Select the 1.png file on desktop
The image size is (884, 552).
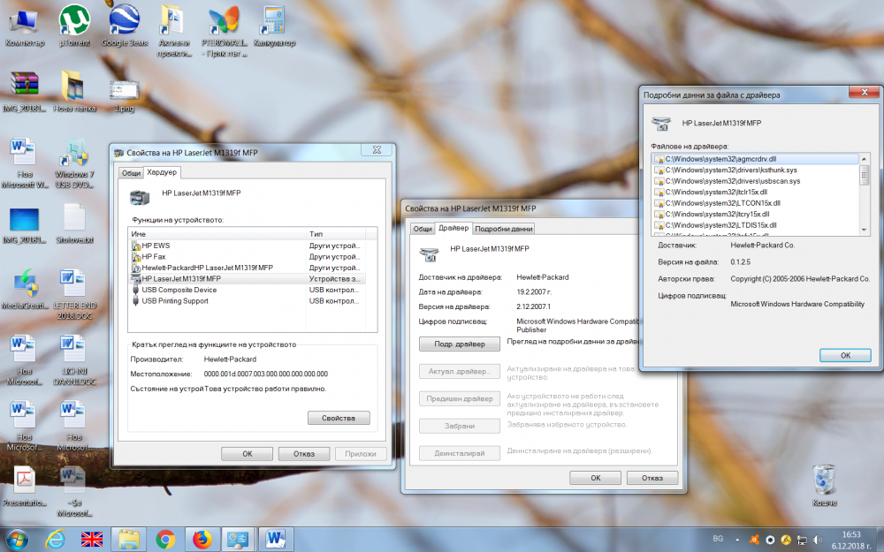(x=124, y=95)
